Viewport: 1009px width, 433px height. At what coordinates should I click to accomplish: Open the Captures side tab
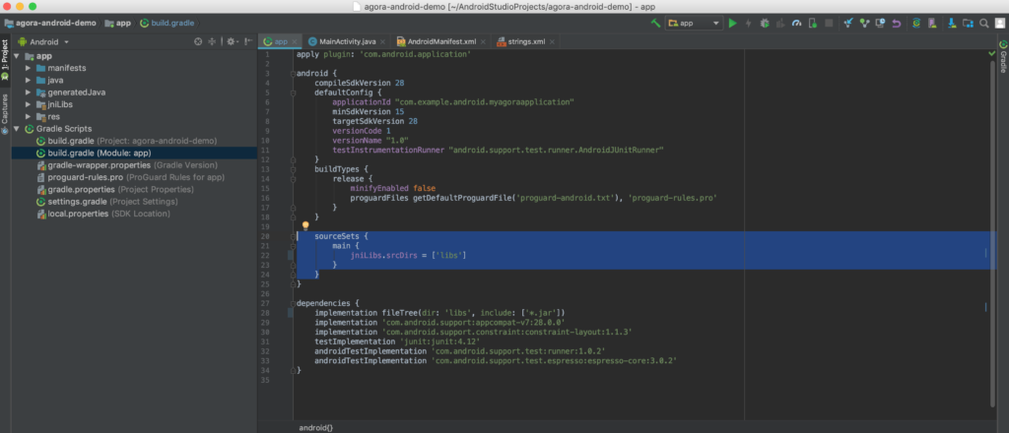tap(5, 114)
